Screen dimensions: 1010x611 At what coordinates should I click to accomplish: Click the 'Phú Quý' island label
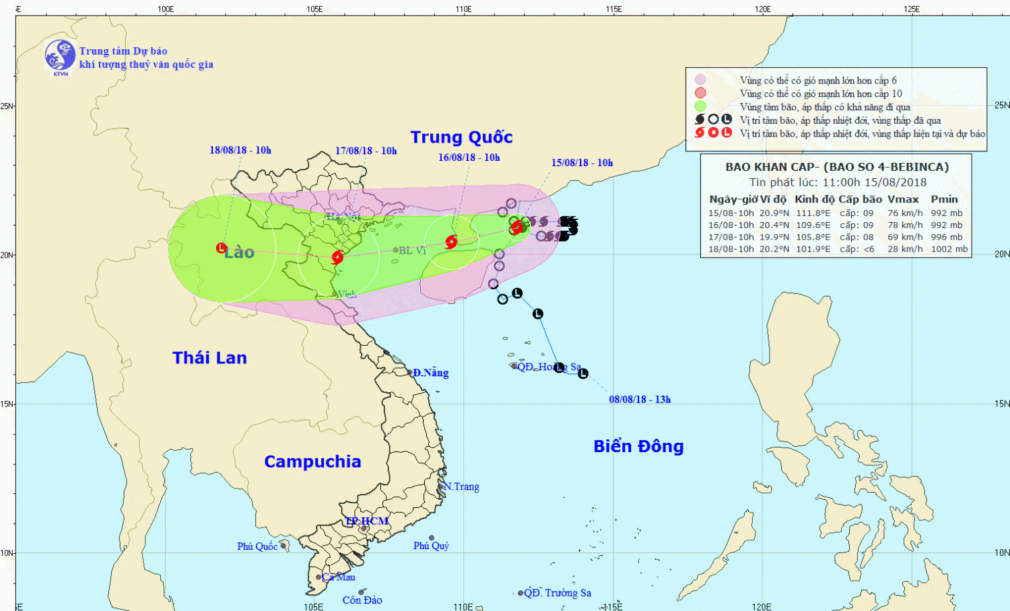point(431,546)
